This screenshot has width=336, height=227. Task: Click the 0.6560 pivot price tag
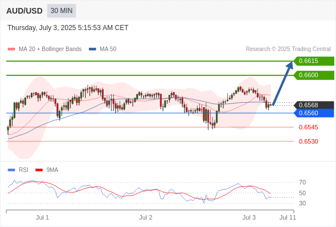tap(314, 113)
